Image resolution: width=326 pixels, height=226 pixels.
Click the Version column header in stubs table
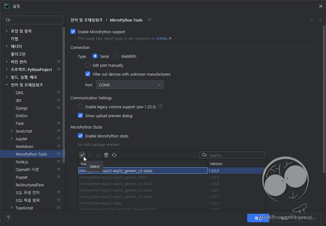(x=237, y=164)
